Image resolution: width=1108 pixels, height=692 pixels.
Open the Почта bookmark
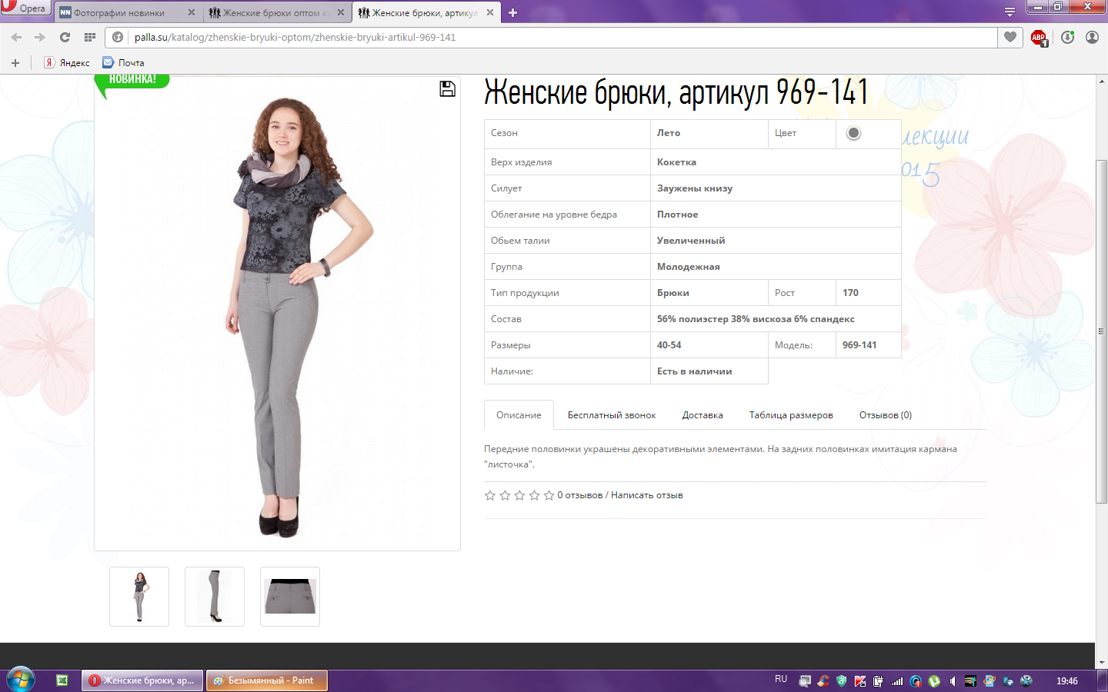124,63
